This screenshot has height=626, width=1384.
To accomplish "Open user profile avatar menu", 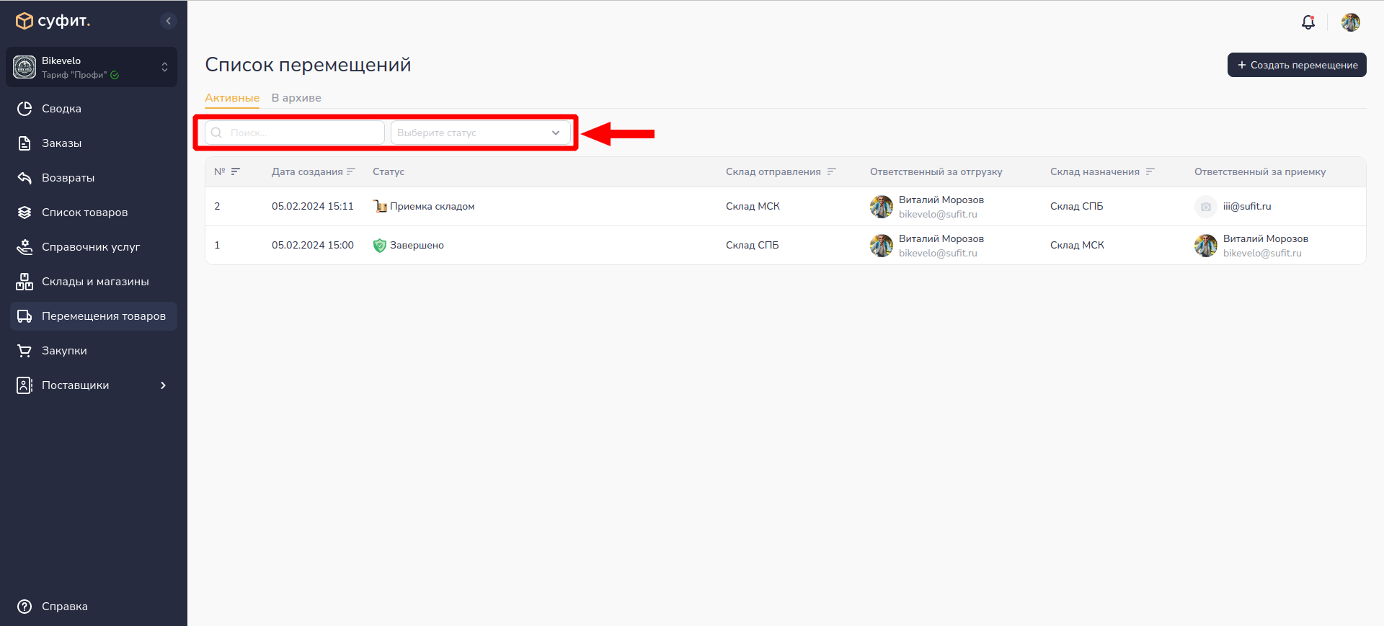I will click(1351, 22).
